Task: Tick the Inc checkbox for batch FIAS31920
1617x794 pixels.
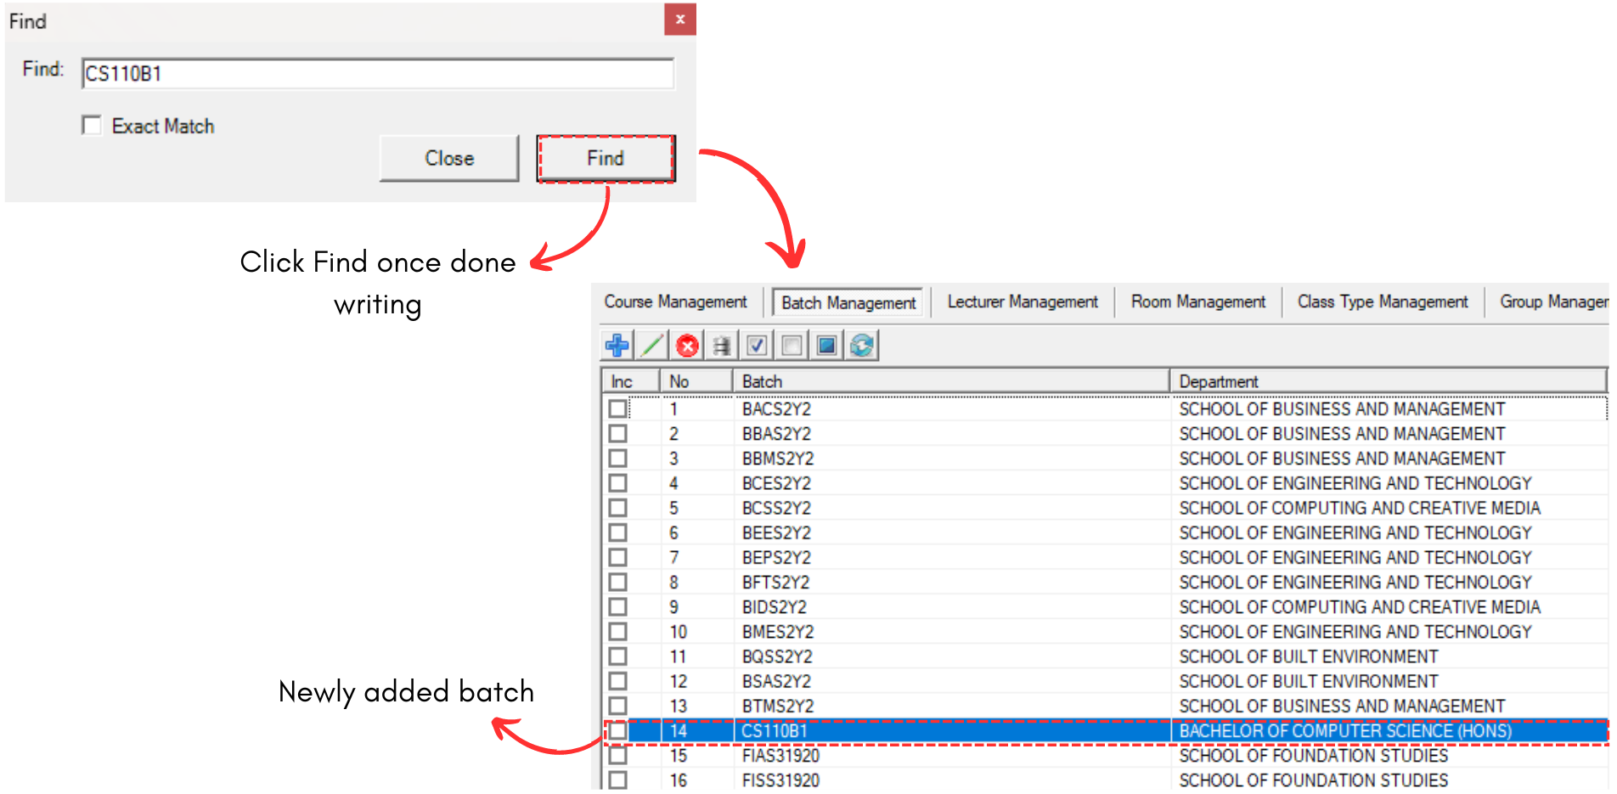Action: (618, 756)
